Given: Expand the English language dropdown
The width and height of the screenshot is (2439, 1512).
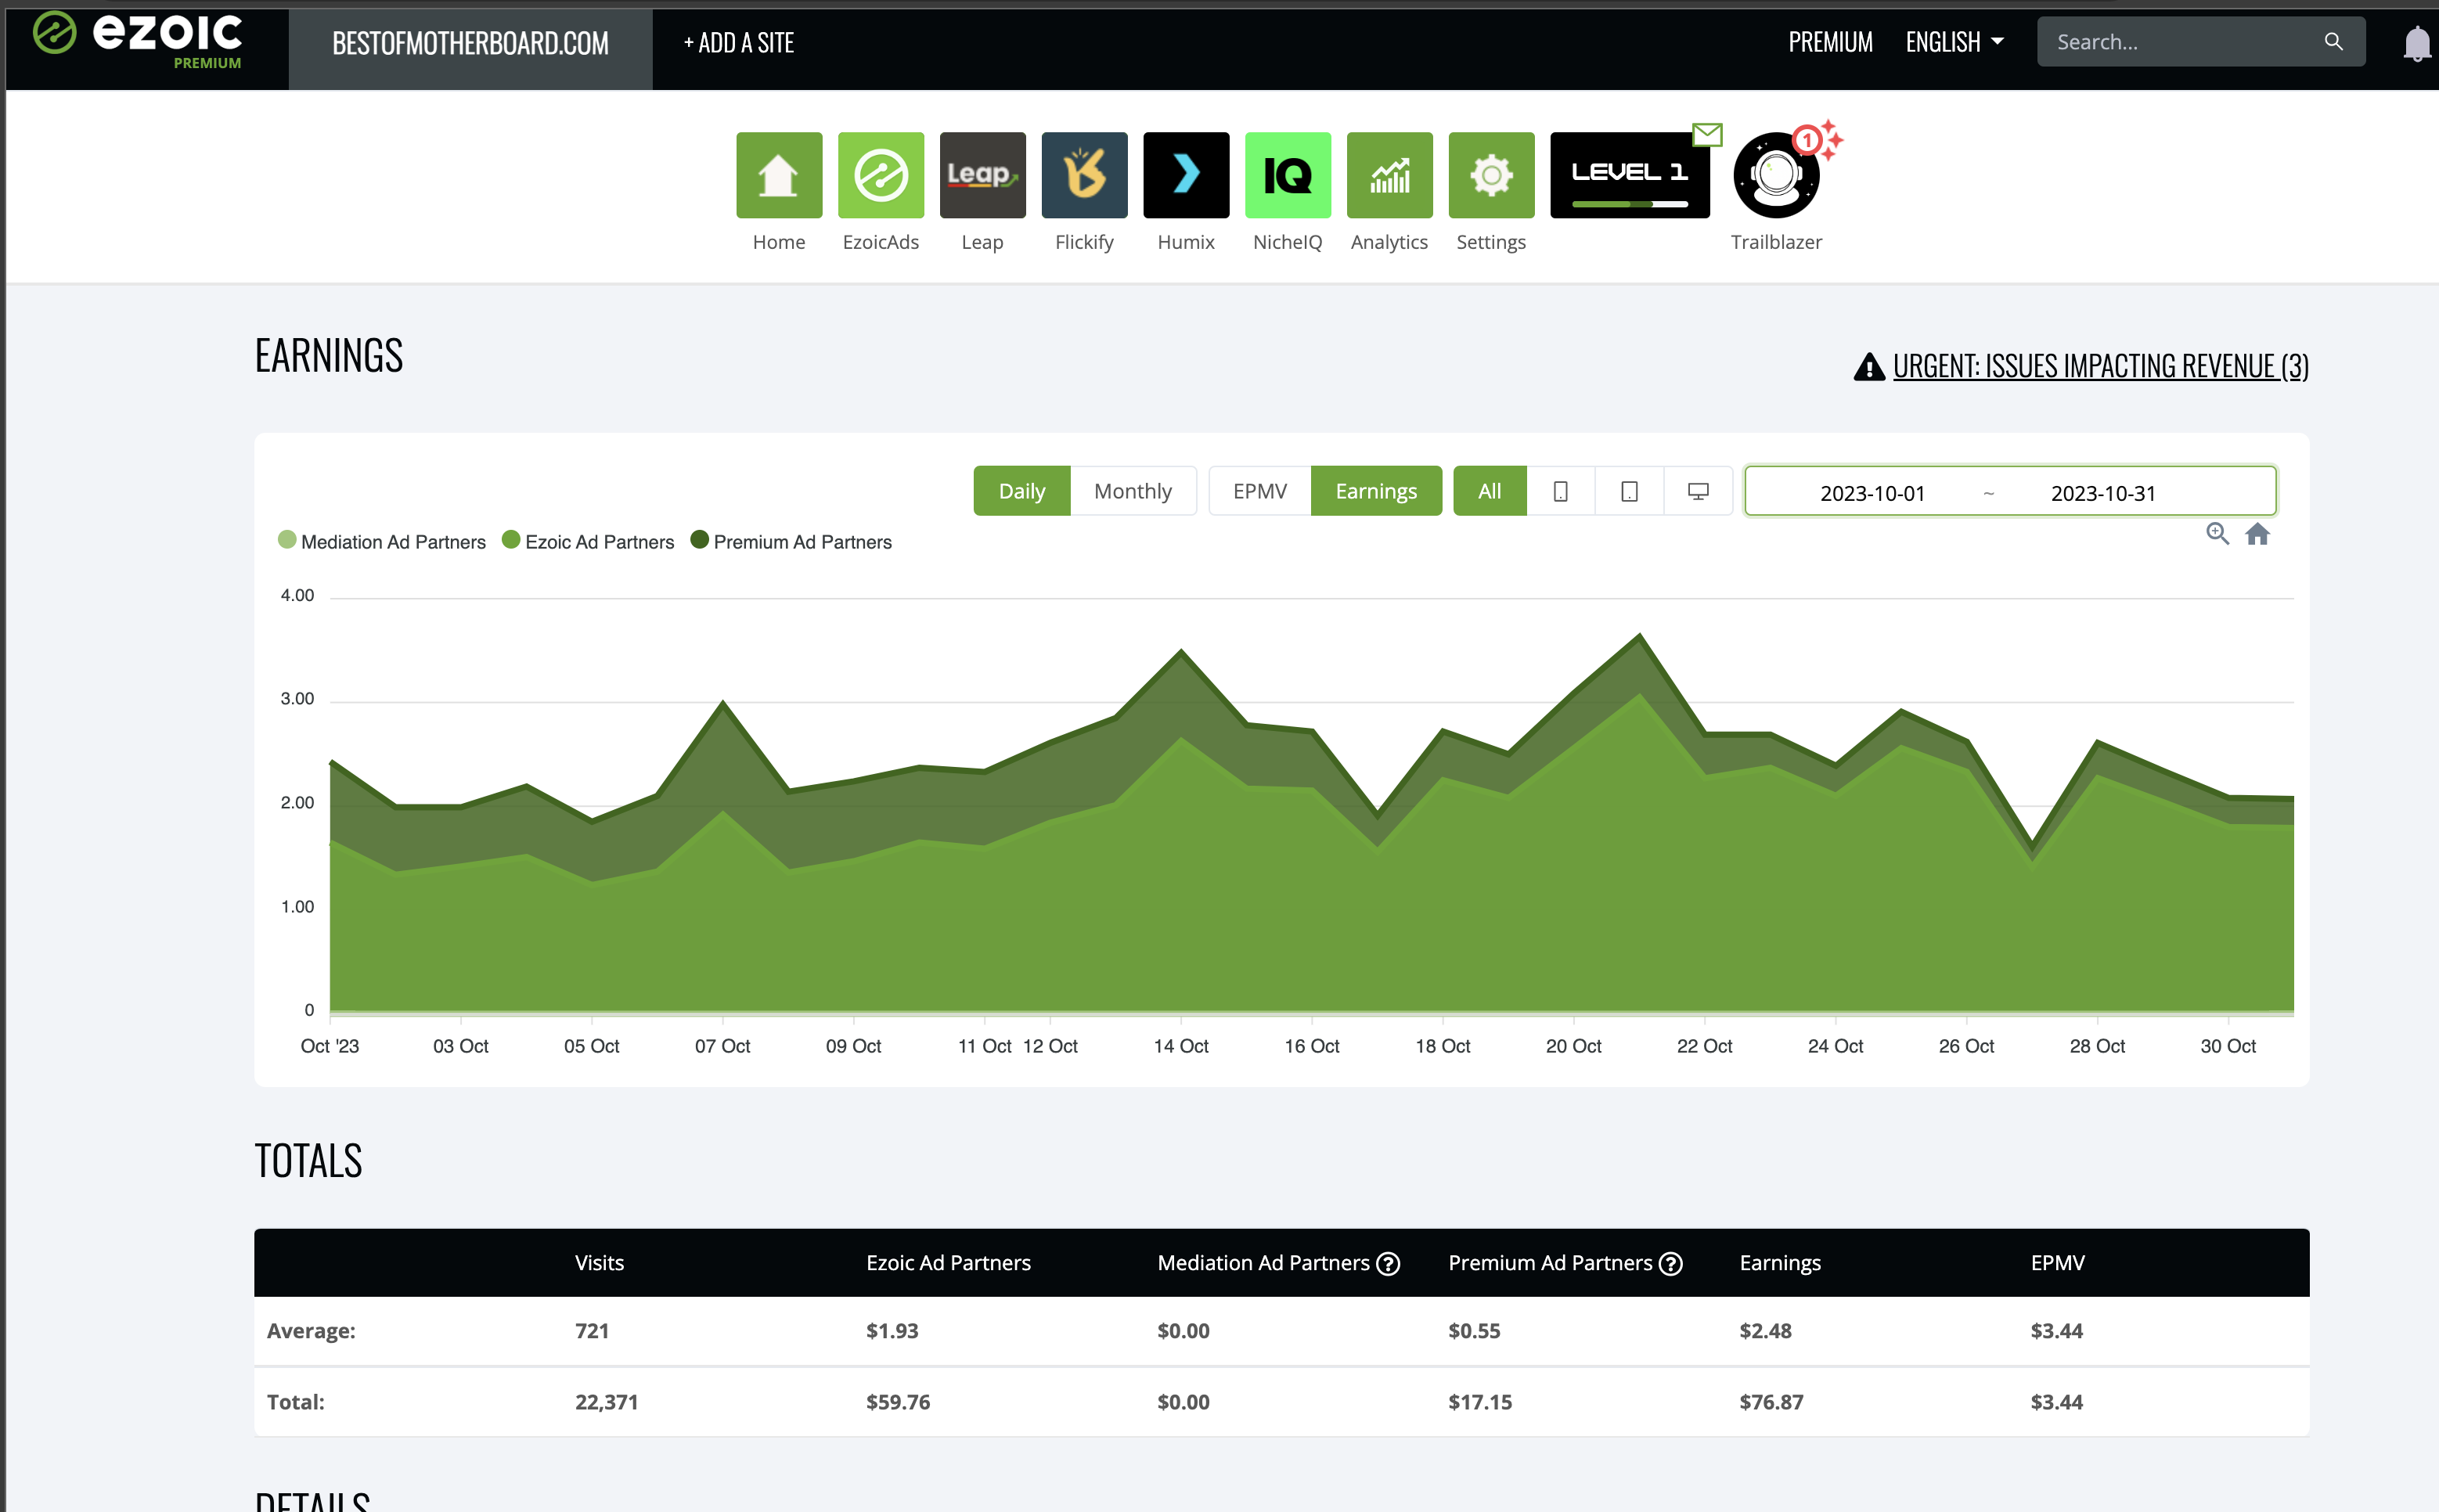Looking at the screenshot, I should click(x=1954, y=42).
